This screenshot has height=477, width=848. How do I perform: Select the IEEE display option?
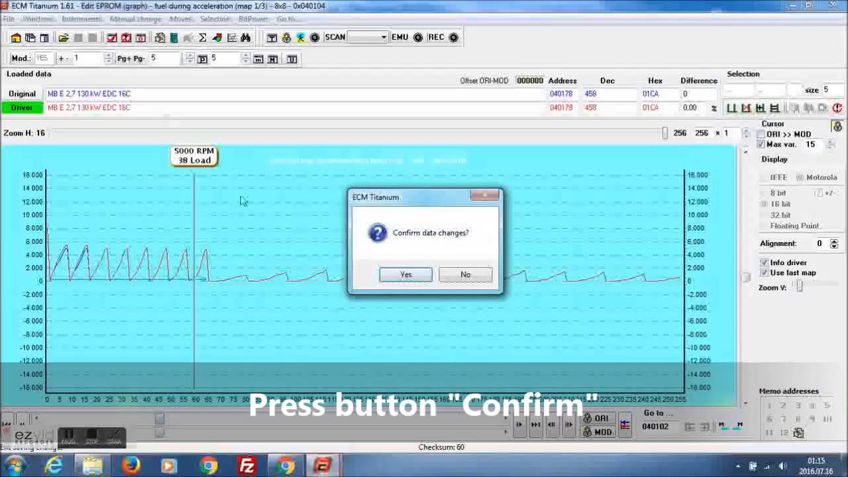pos(774,178)
